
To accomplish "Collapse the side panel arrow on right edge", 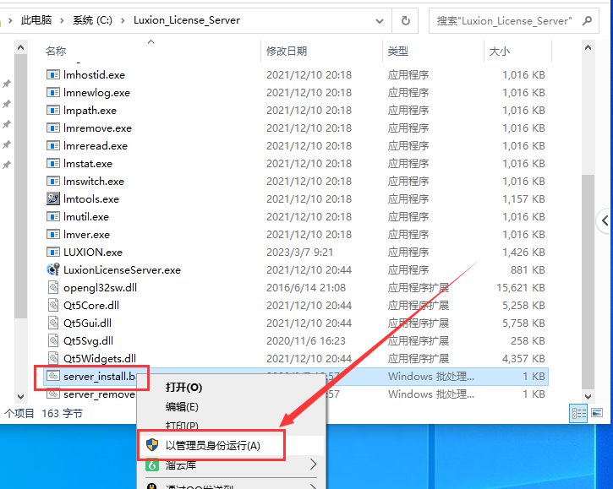I will tap(605, 220).
